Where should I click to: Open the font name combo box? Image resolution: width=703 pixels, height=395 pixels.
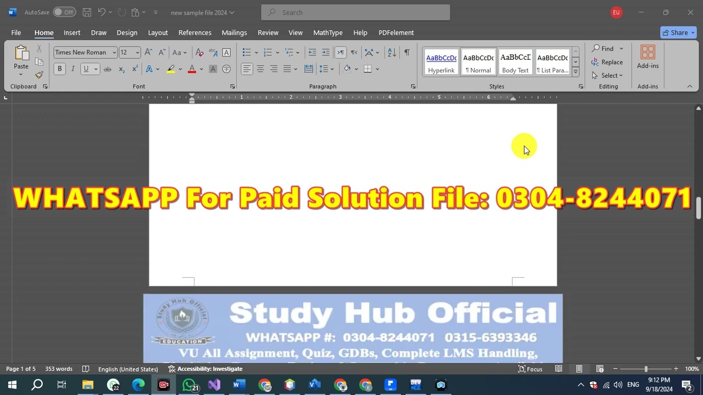click(x=85, y=52)
